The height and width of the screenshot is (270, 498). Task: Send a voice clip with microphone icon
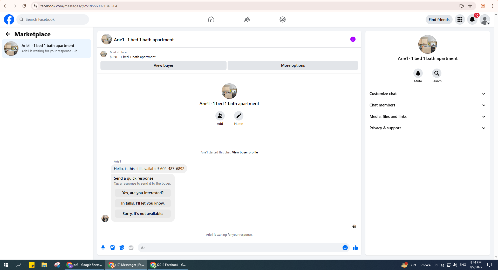pyautogui.click(x=103, y=248)
